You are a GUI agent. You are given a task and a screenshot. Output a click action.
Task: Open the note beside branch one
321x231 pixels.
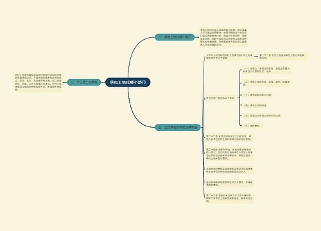coord(223,37)
